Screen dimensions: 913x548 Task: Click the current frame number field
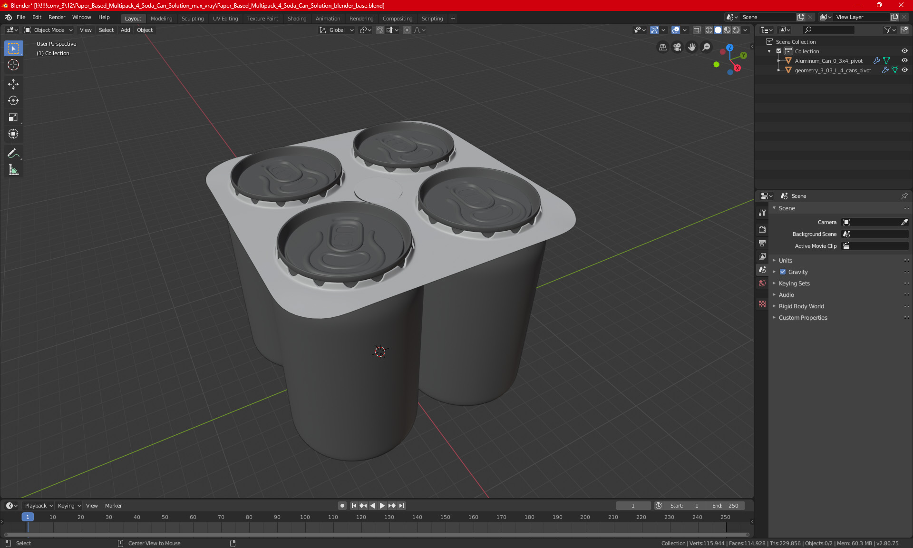(x=633, y=506)
